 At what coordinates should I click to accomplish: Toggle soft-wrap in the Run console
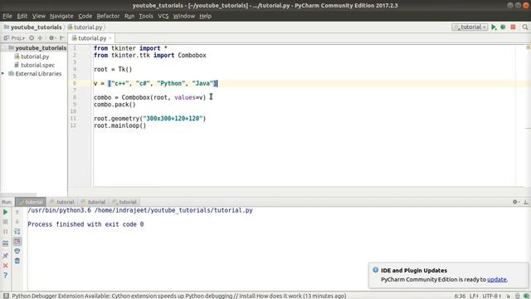17,232
